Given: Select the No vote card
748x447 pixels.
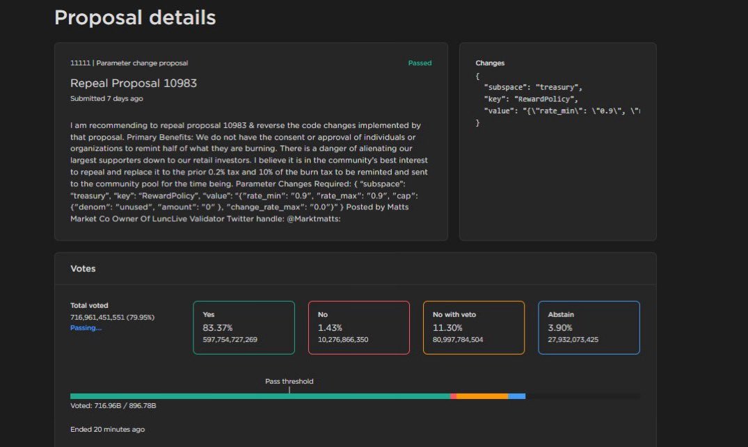Looking at the screenshot, I should pyautogui.click(x=359, y=327).
